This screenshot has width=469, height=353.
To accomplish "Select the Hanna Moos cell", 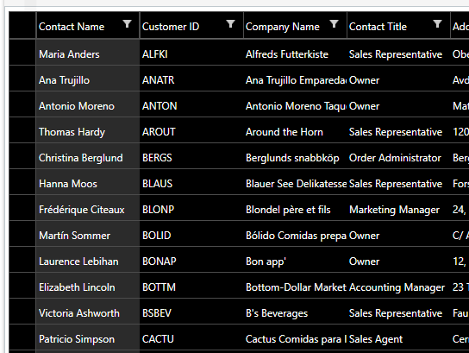I will point(88,182).
